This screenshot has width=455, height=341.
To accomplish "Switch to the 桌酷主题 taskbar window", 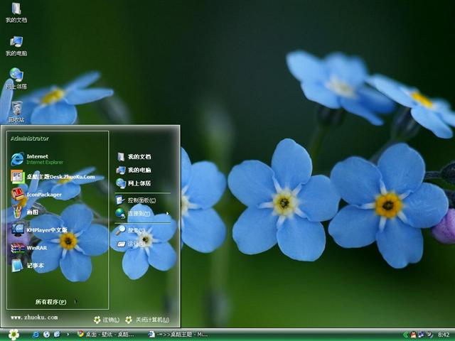I will click(178, 335).
